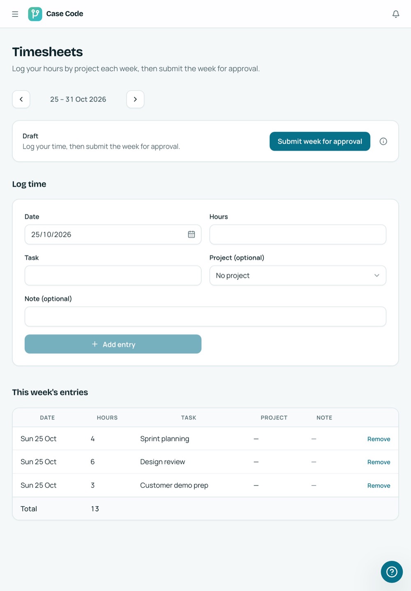Viewport: 411px width, 591px height.
Task: Go to the previous week
Action: pos(21,99)
